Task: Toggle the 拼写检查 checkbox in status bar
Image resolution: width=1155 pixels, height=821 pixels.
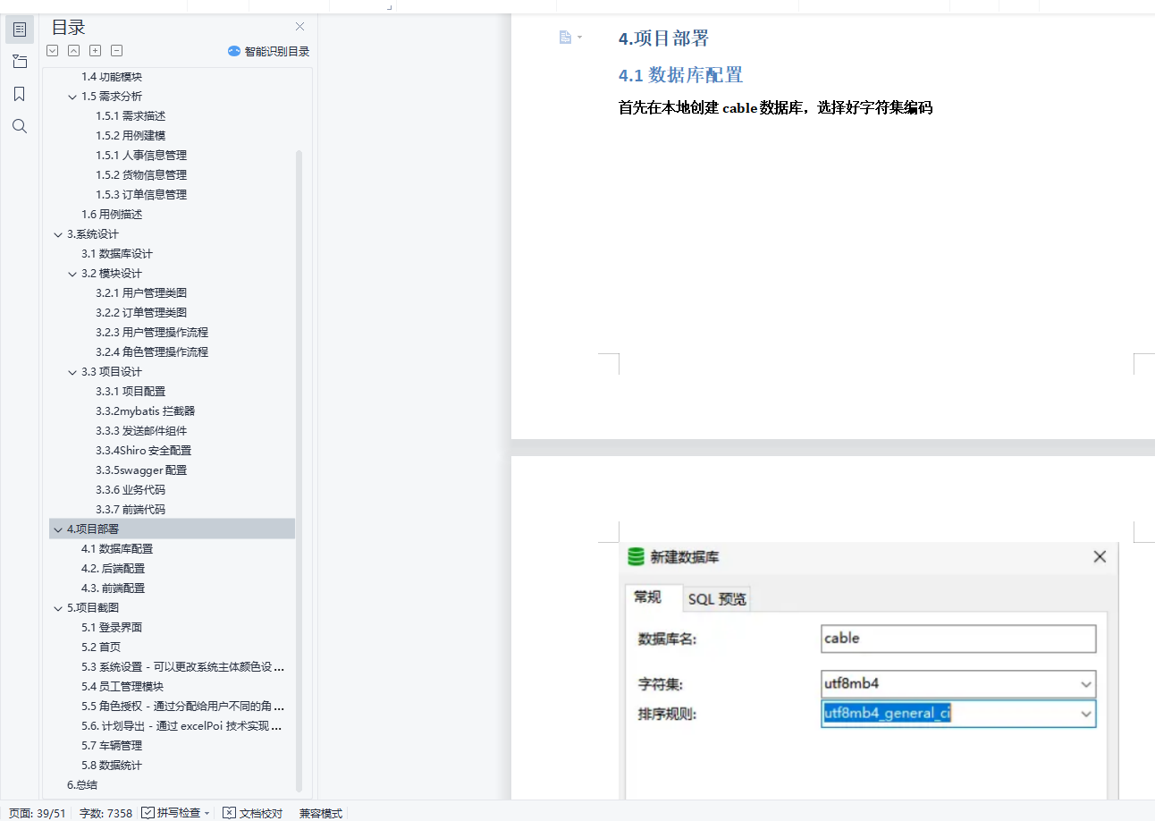Action: pyautogui.click(x=148, y=813)
